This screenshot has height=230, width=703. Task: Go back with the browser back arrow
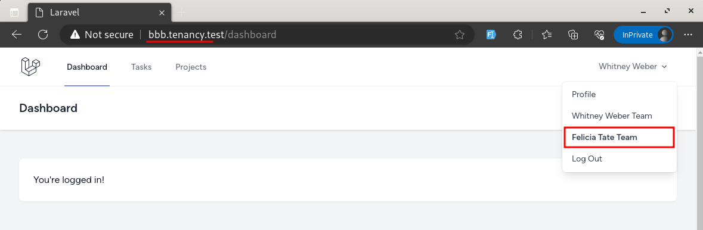click(17, 35)
